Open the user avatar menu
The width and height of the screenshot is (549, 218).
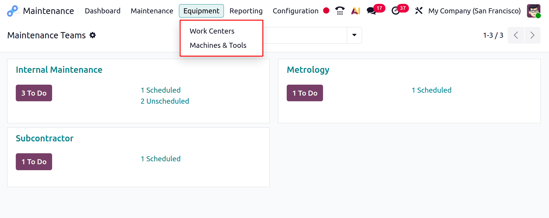pyautogui.click(x=534, y=11)
